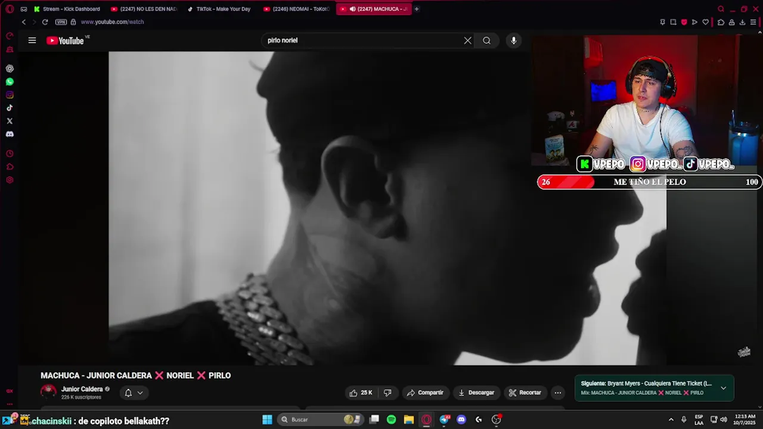Screen dimensions: 763x429
Task: Open the Opera GX main menu logo
Action: 10,9
